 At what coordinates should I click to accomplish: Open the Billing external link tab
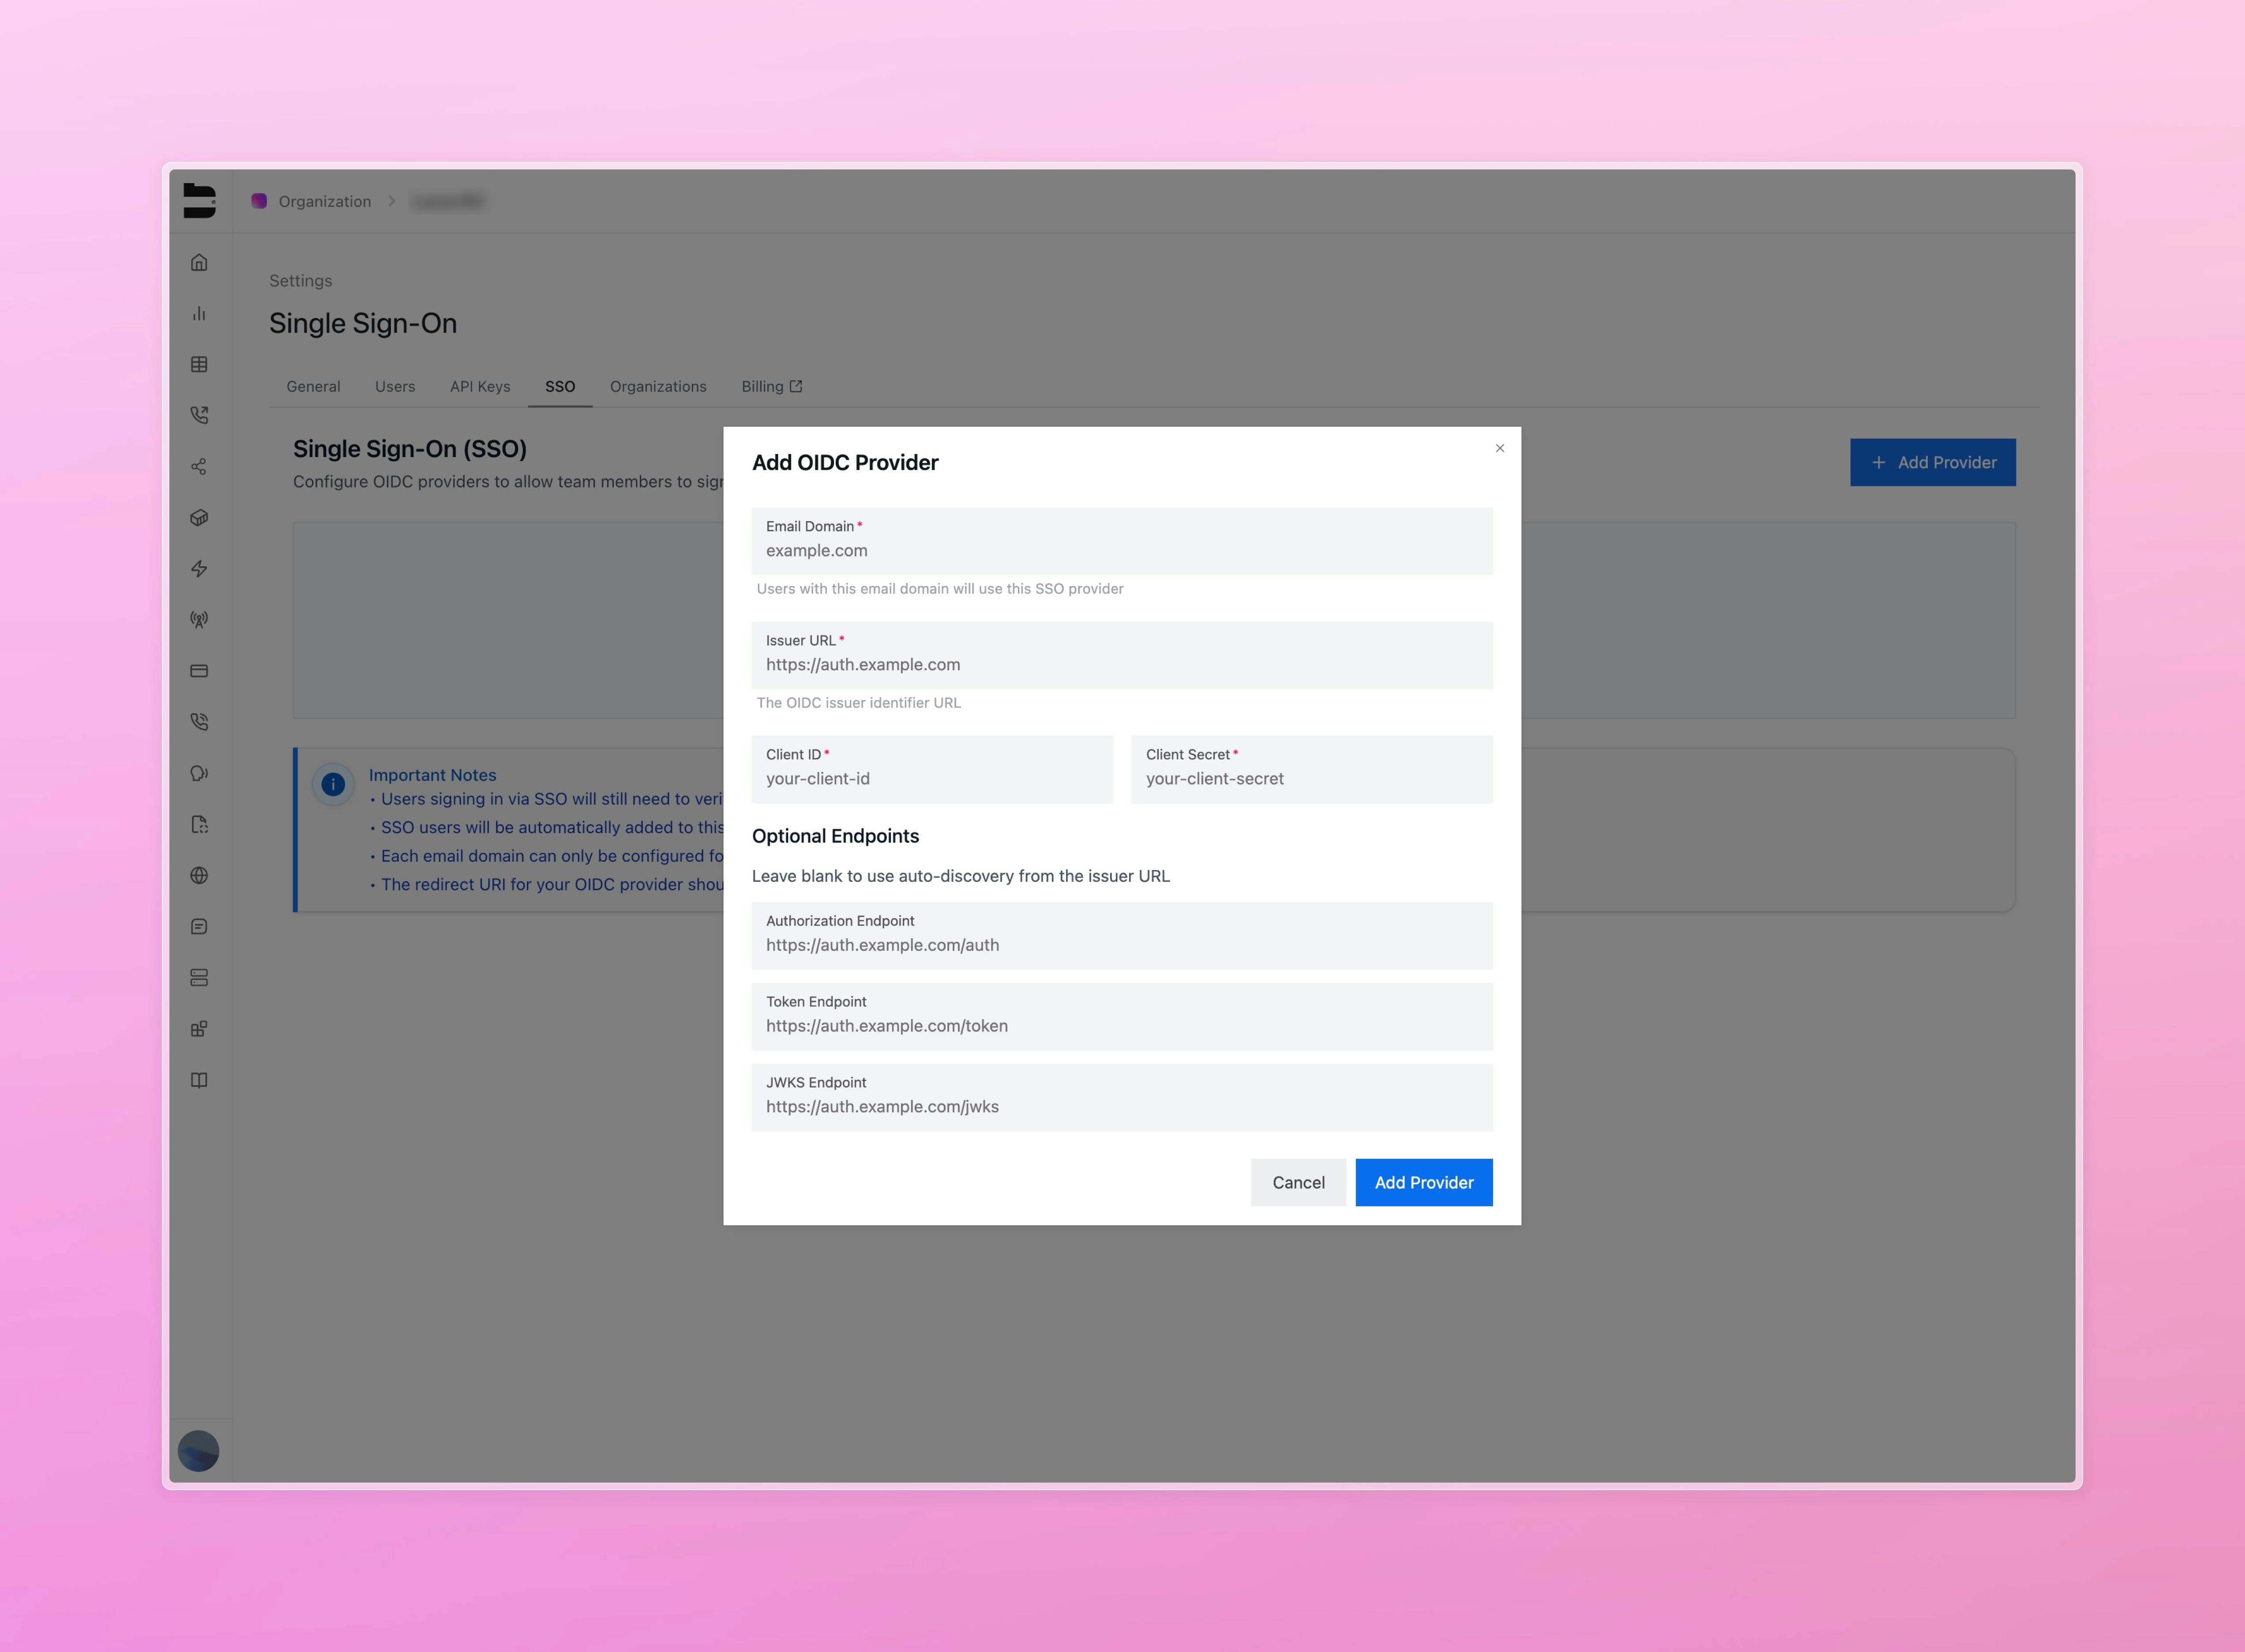[x=771, y=386]
